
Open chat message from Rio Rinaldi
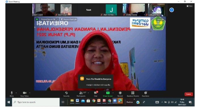point(96,82)
